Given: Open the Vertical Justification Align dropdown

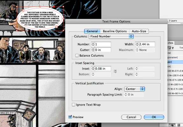Looking at the screenshot, I should pyautogui.click(x=135, y=89).
